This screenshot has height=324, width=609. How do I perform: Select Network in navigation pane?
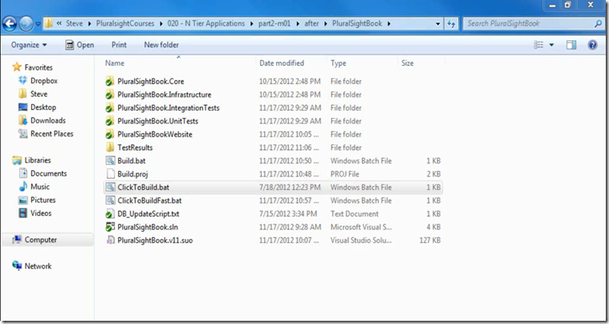point(38,266)
